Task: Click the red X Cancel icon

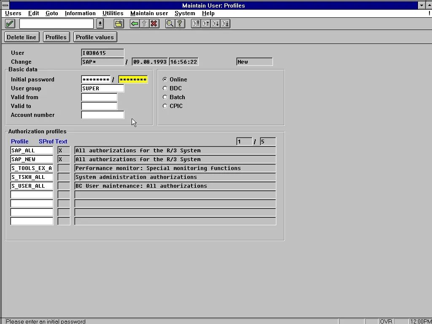Action: click(154, 24)
